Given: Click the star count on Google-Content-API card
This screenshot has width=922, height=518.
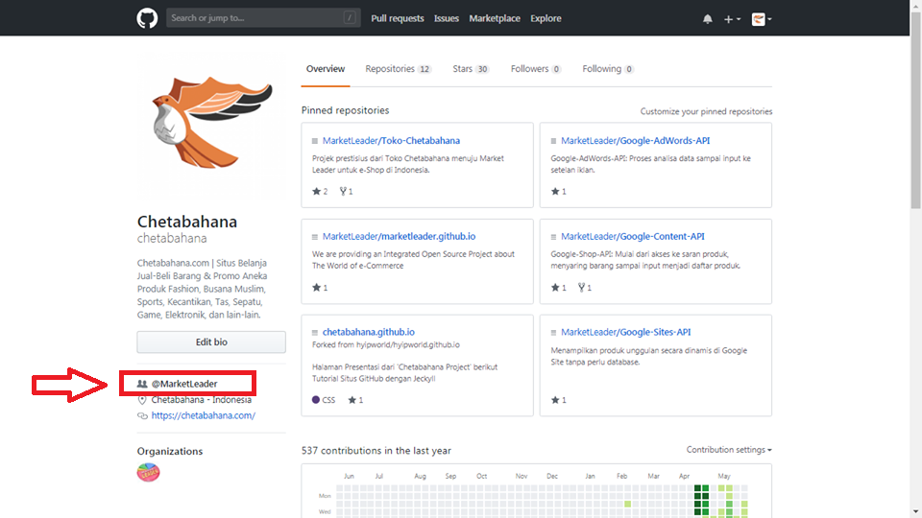Looking at the screenshot, I should 559,288.
